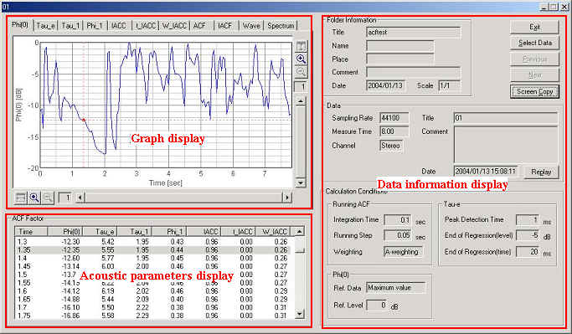572x334 pixels.
Task: Select the IACC graph tab
Action: pos(119,26)
